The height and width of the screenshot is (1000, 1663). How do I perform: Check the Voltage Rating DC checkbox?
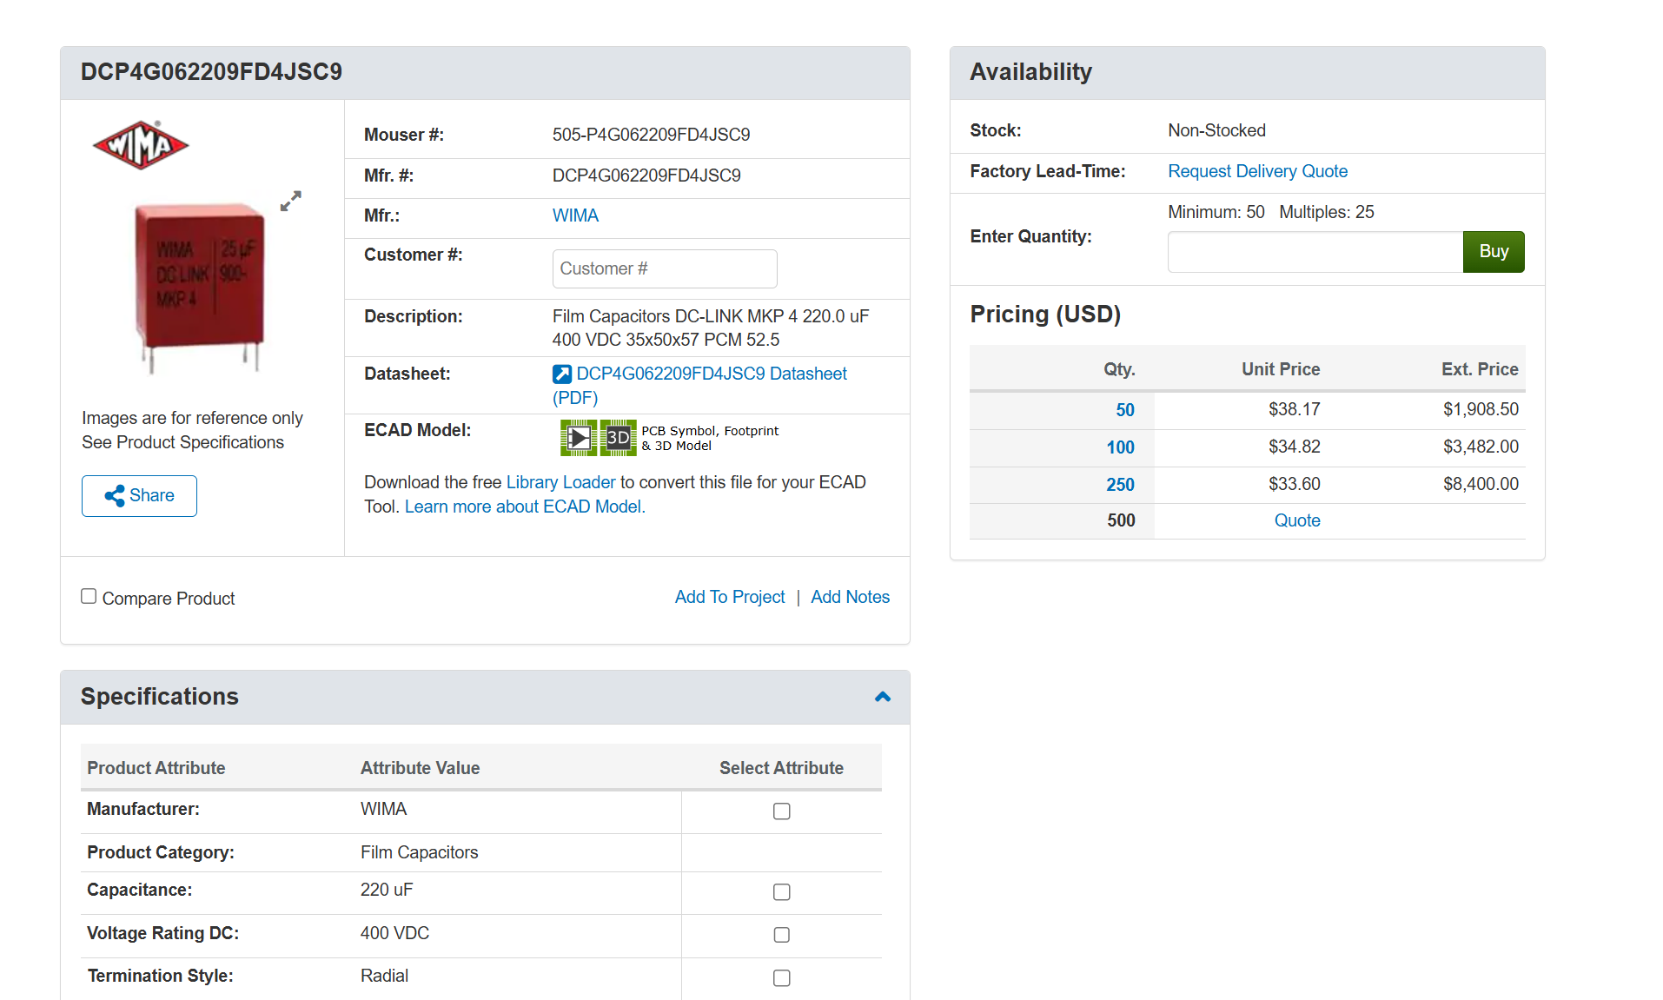782,935
